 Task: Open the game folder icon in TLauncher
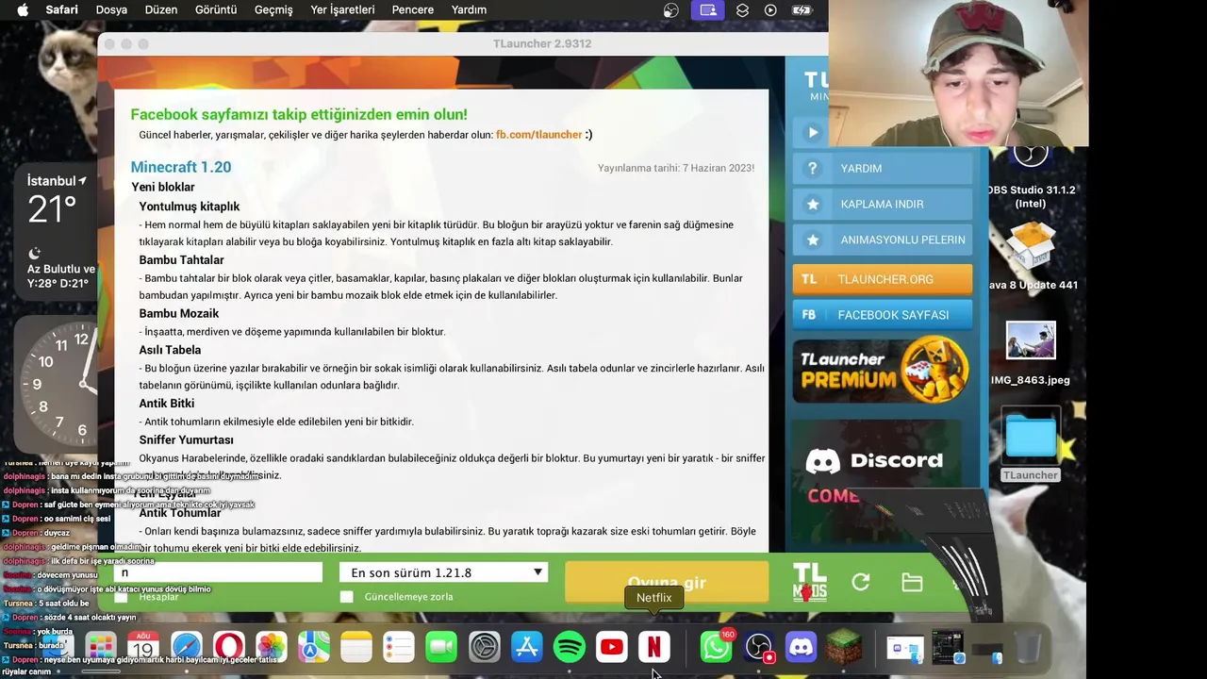click(912, 583)
